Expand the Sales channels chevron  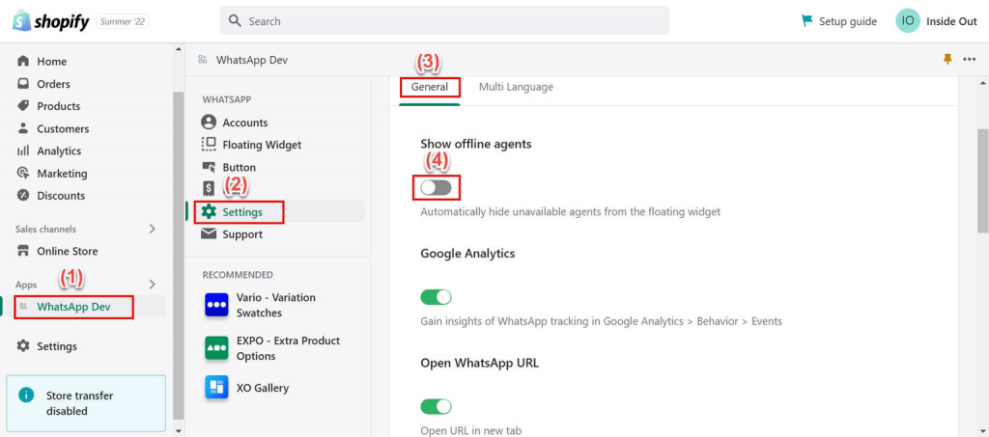[152, 230]
